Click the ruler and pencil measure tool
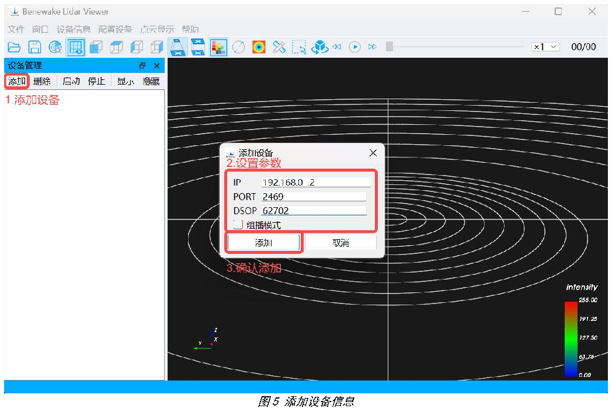Image resolution: width=612 pixels, height=412 pixels. coord(279,47)
